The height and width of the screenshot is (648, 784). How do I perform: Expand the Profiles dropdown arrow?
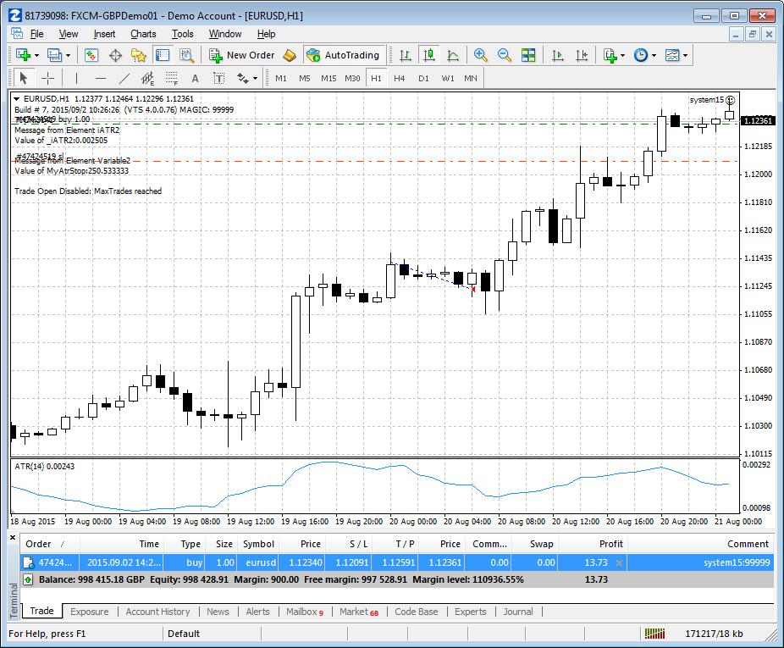tap(68, 56)
